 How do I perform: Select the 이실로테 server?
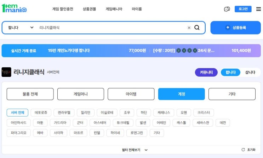point(107,113)
